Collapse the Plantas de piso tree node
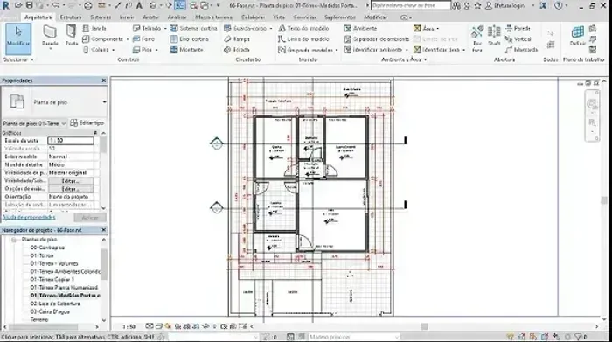This screenshot has width=612, height=342. pyautogui.click(x=14, y=240)
